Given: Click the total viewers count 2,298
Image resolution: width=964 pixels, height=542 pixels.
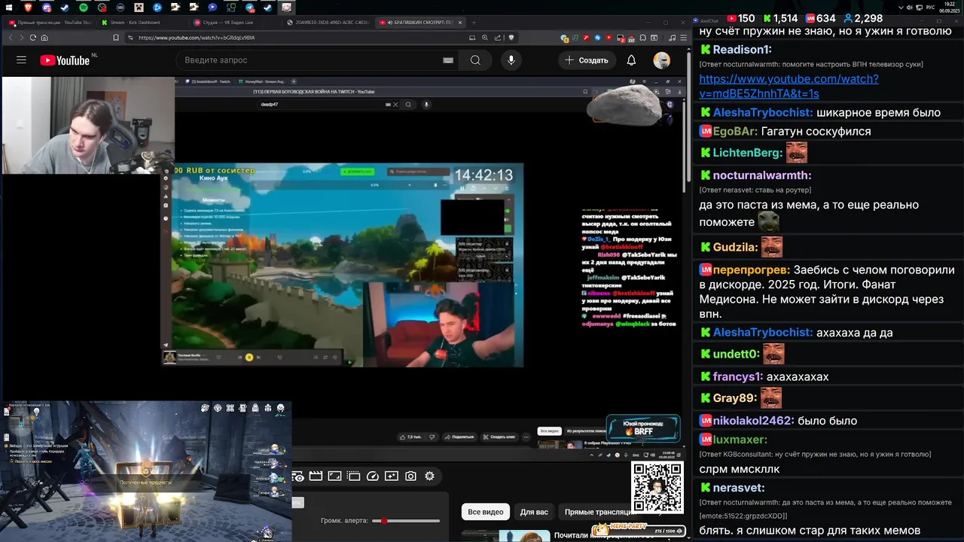Looking at the screenshot, I should [x=863, y=18].
